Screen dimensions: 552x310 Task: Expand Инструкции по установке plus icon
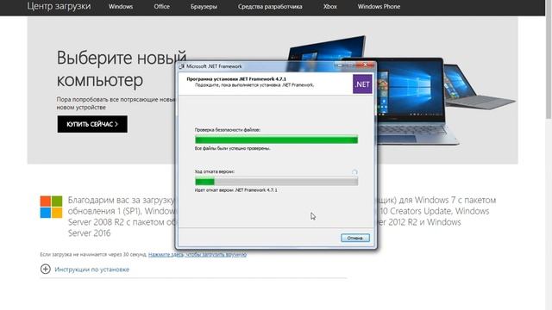46,270
